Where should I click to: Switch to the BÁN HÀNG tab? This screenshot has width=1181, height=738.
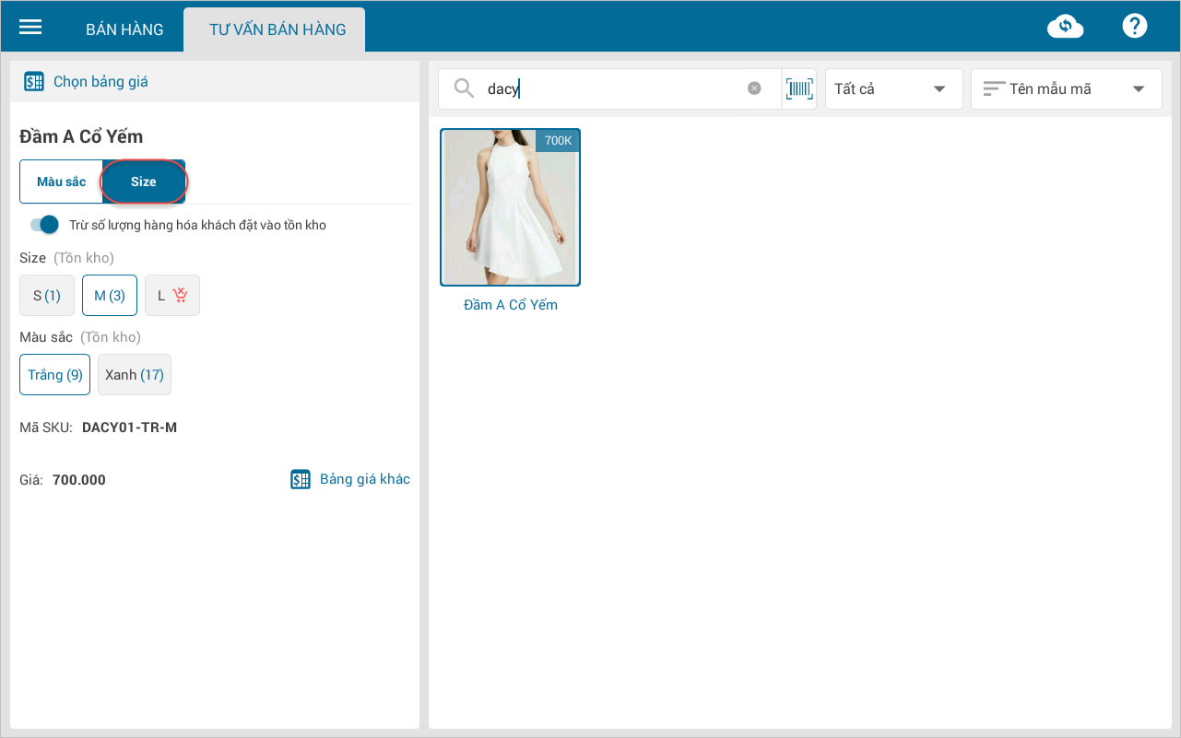124,29
